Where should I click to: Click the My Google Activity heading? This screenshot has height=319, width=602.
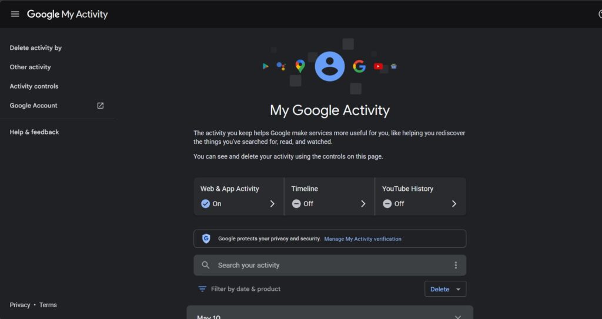[330, 110]
